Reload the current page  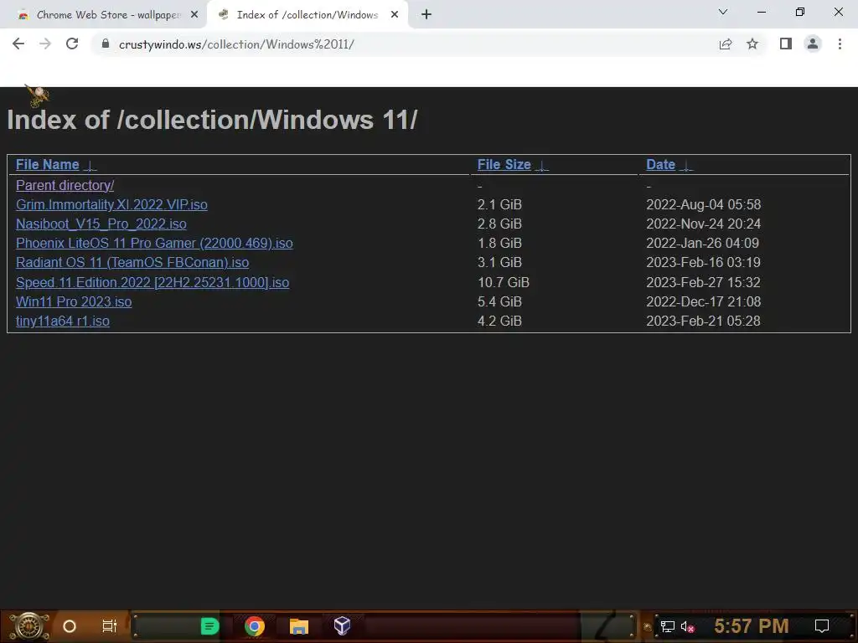pyautogui.click(x=72, y=44)
